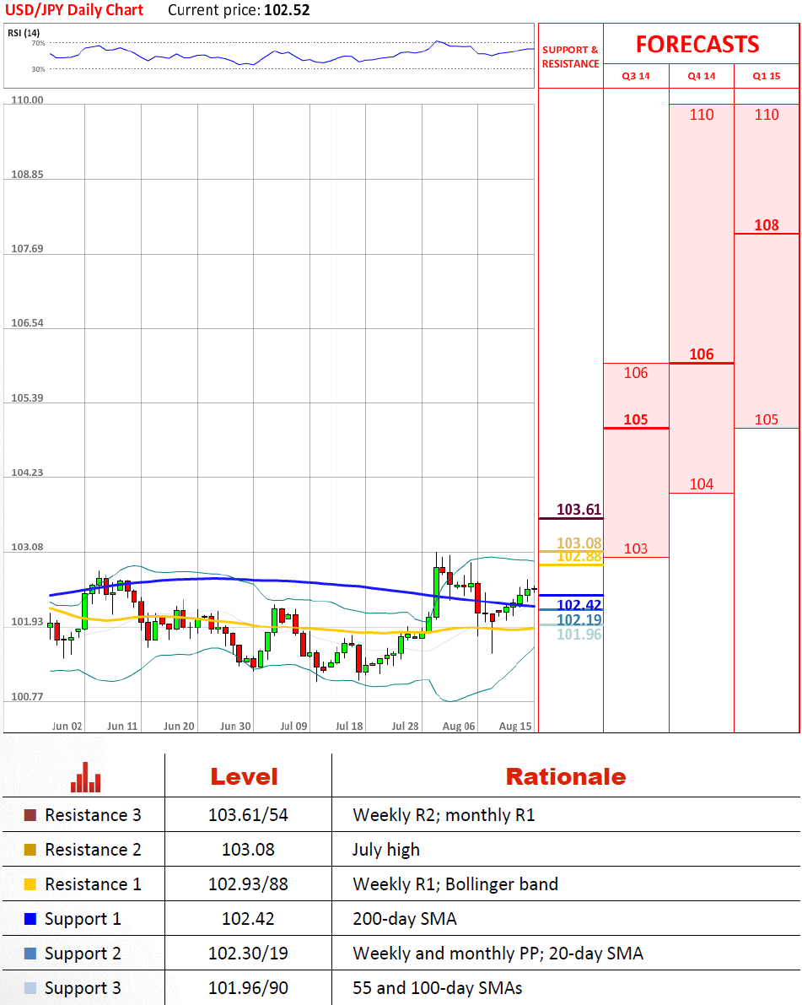802x1005 pixels.
Task: Click the Resistance 2 gold color swatch
Action: coord(30,849)
